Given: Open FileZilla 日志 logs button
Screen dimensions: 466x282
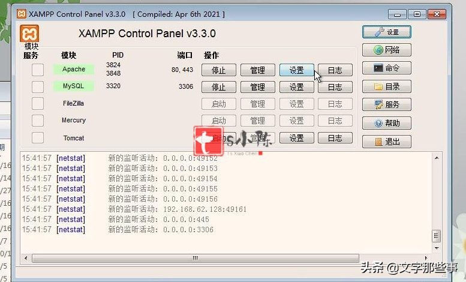Looking at the screenshot, I should [335, 104].
